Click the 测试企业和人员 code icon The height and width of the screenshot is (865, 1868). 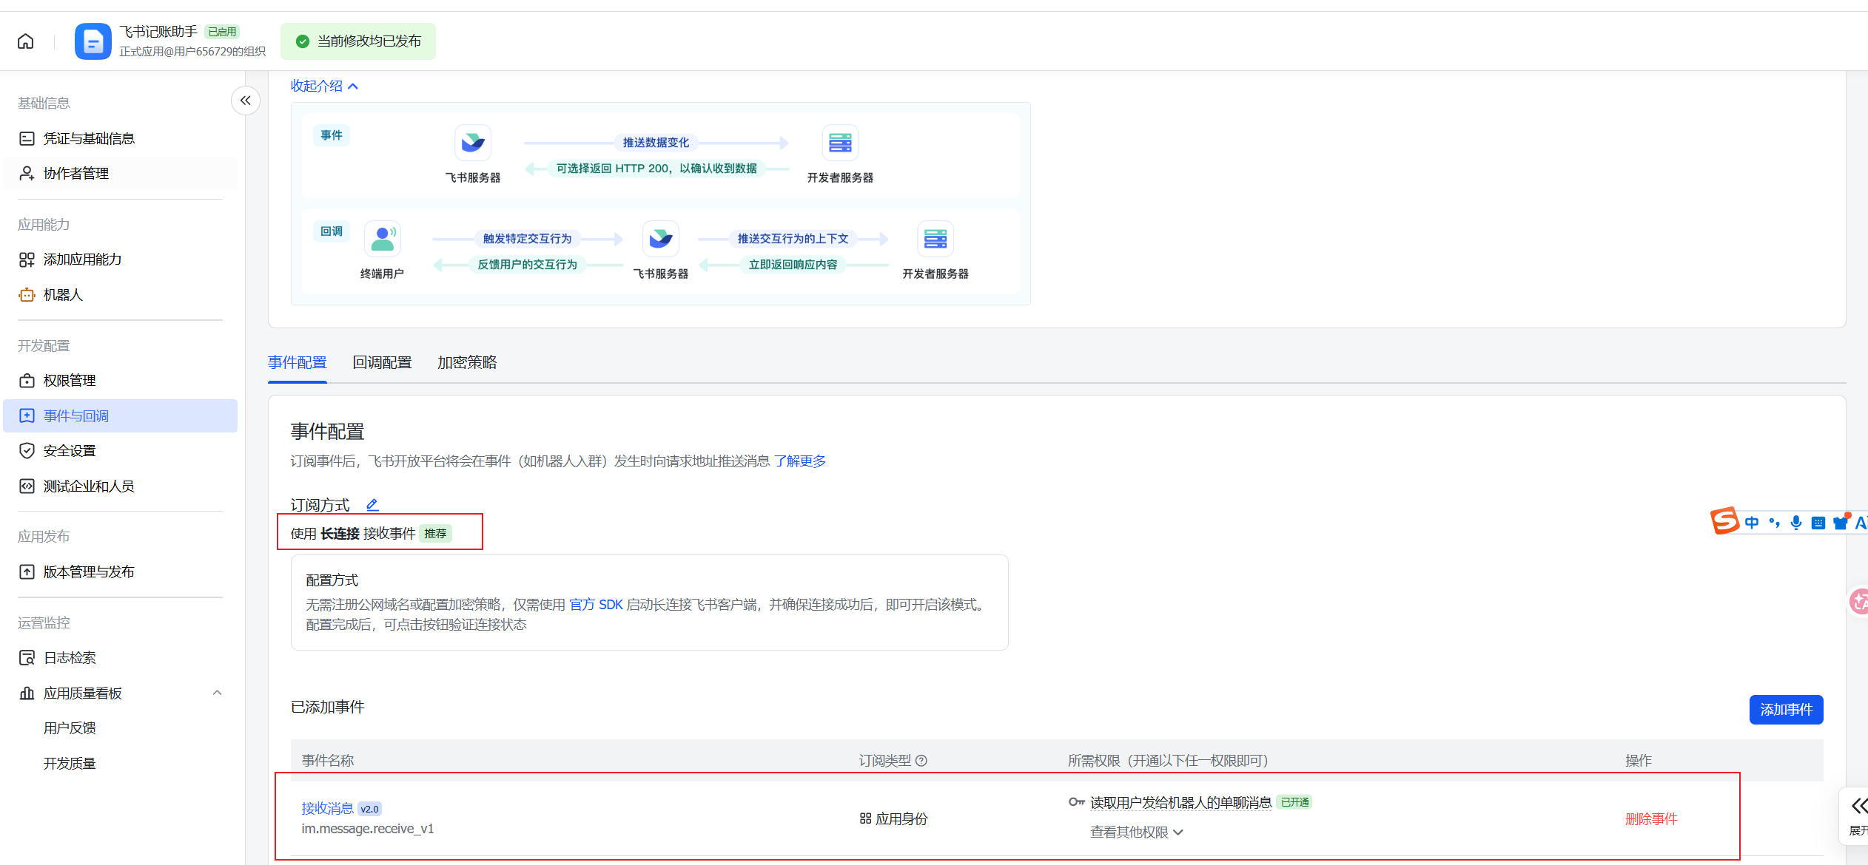tap(27, 486)
